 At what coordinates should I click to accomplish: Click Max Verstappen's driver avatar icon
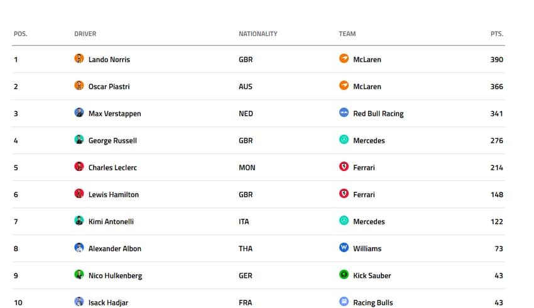coord(79,113)
